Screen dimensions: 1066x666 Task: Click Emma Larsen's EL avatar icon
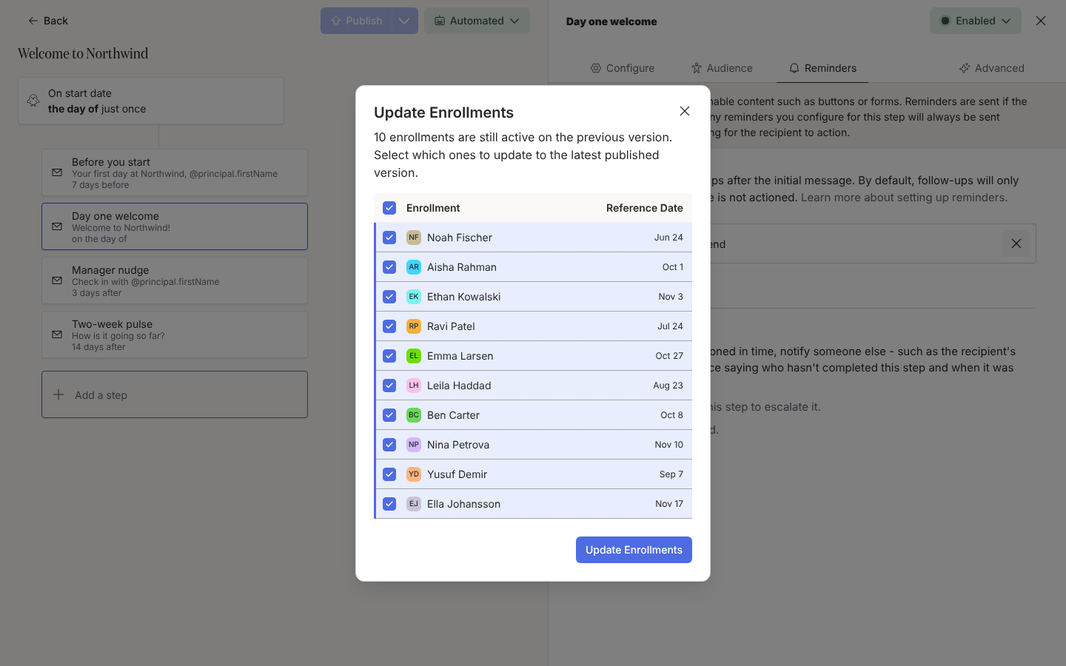[414, 356]
